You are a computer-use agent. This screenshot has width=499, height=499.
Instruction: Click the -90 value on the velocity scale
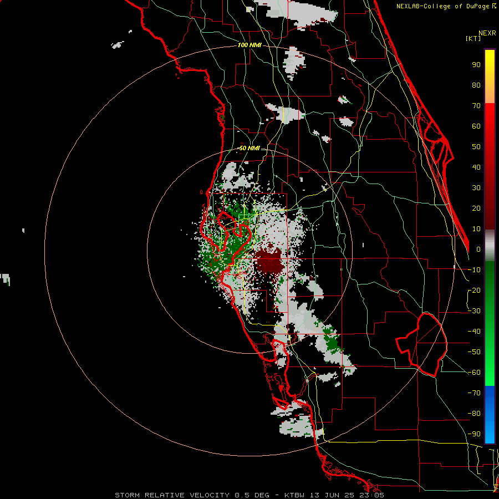(x=475, y=434)
